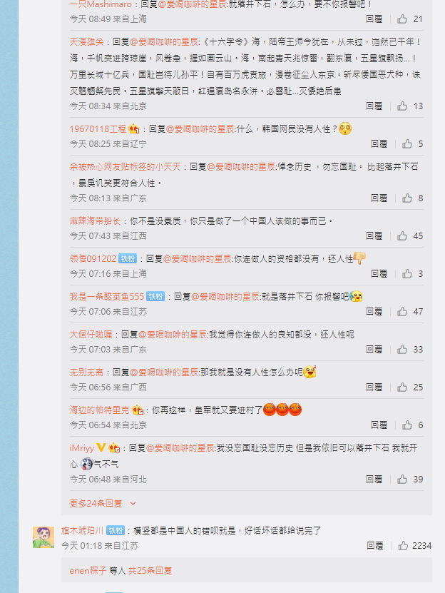Like 大個仔啦喂's comment with 33 likes
Viewport: 445px width, 593px height.
point(402,350)
